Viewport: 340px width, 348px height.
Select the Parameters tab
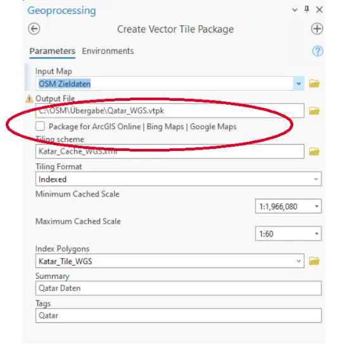pyautogui.click(x=53, y=51)
